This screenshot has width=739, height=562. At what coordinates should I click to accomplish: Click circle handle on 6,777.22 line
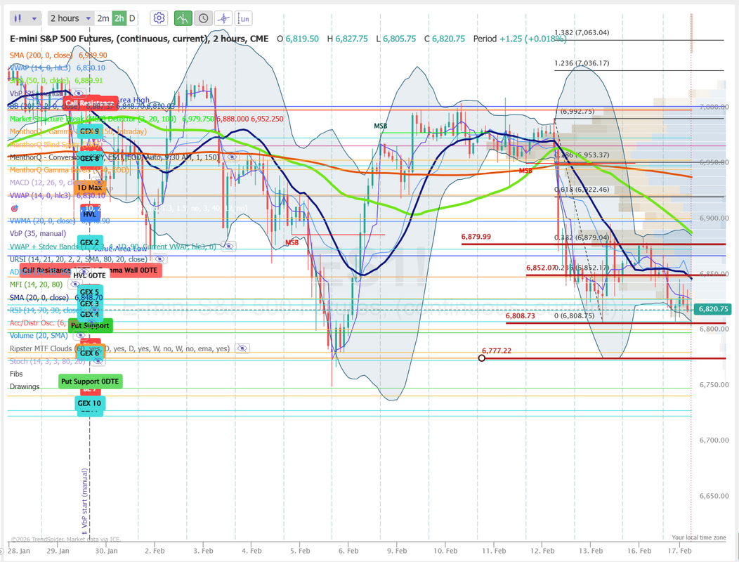(481, 358)
